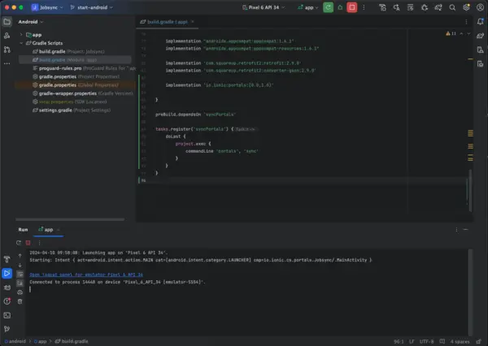Image resolution: width=488 pixels, height=346 pixels.
Task: Open the Android project view dropdown
Action: 33,22
